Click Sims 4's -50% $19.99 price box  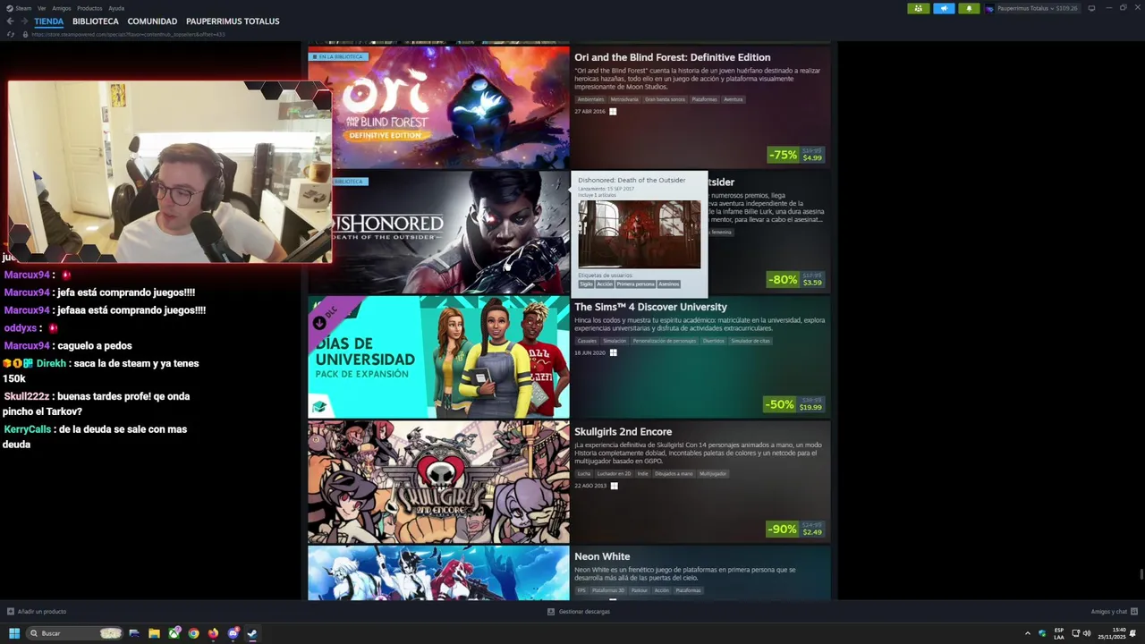point(794,404)
